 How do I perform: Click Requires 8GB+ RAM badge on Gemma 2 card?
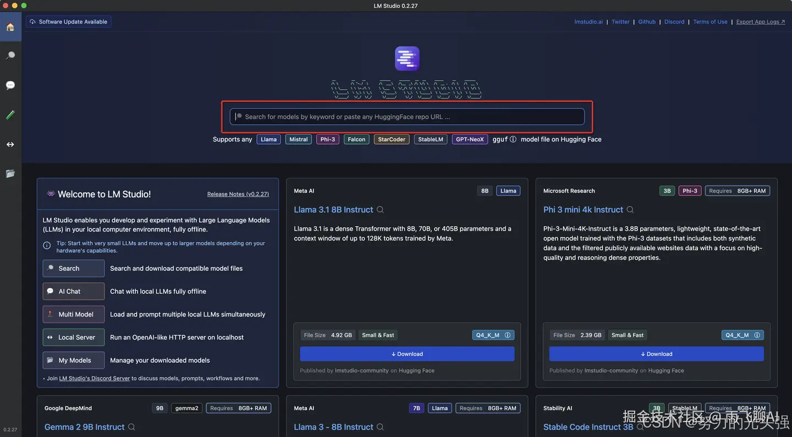tap(239, 408)
